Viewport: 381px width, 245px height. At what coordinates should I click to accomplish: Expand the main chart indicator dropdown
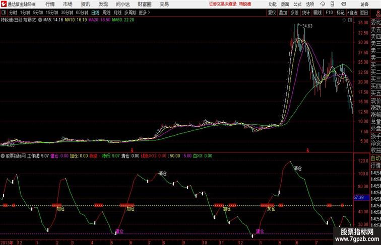click(x=40, y=20)
